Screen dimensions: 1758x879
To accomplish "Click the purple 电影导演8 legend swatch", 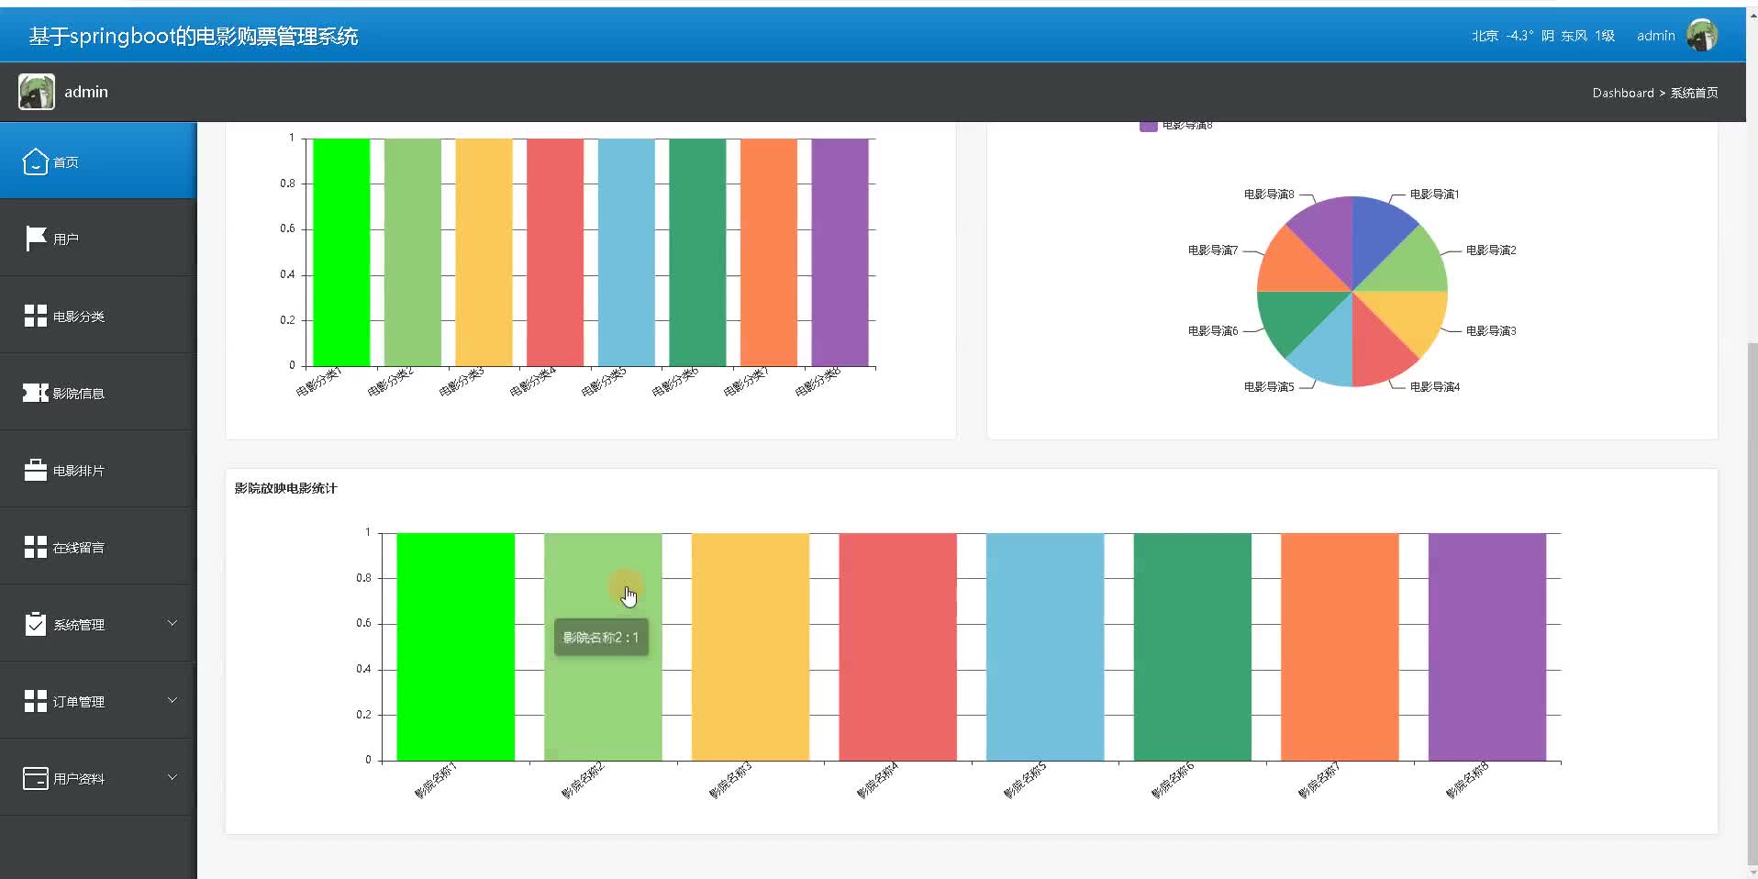I will 1148,126.
